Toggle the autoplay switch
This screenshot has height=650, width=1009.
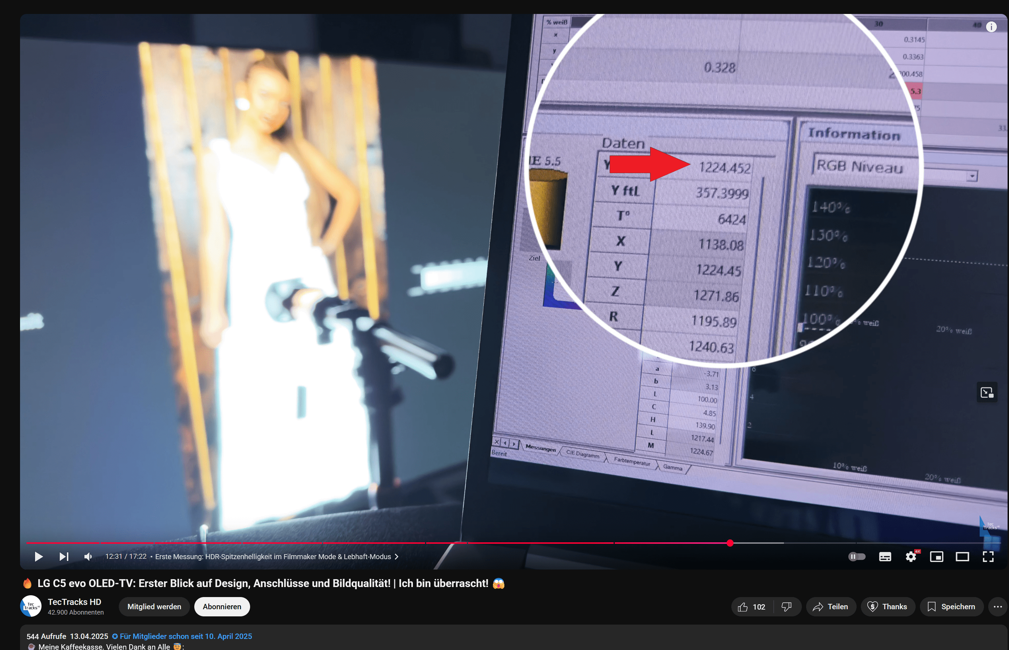[x=857, y=556]
